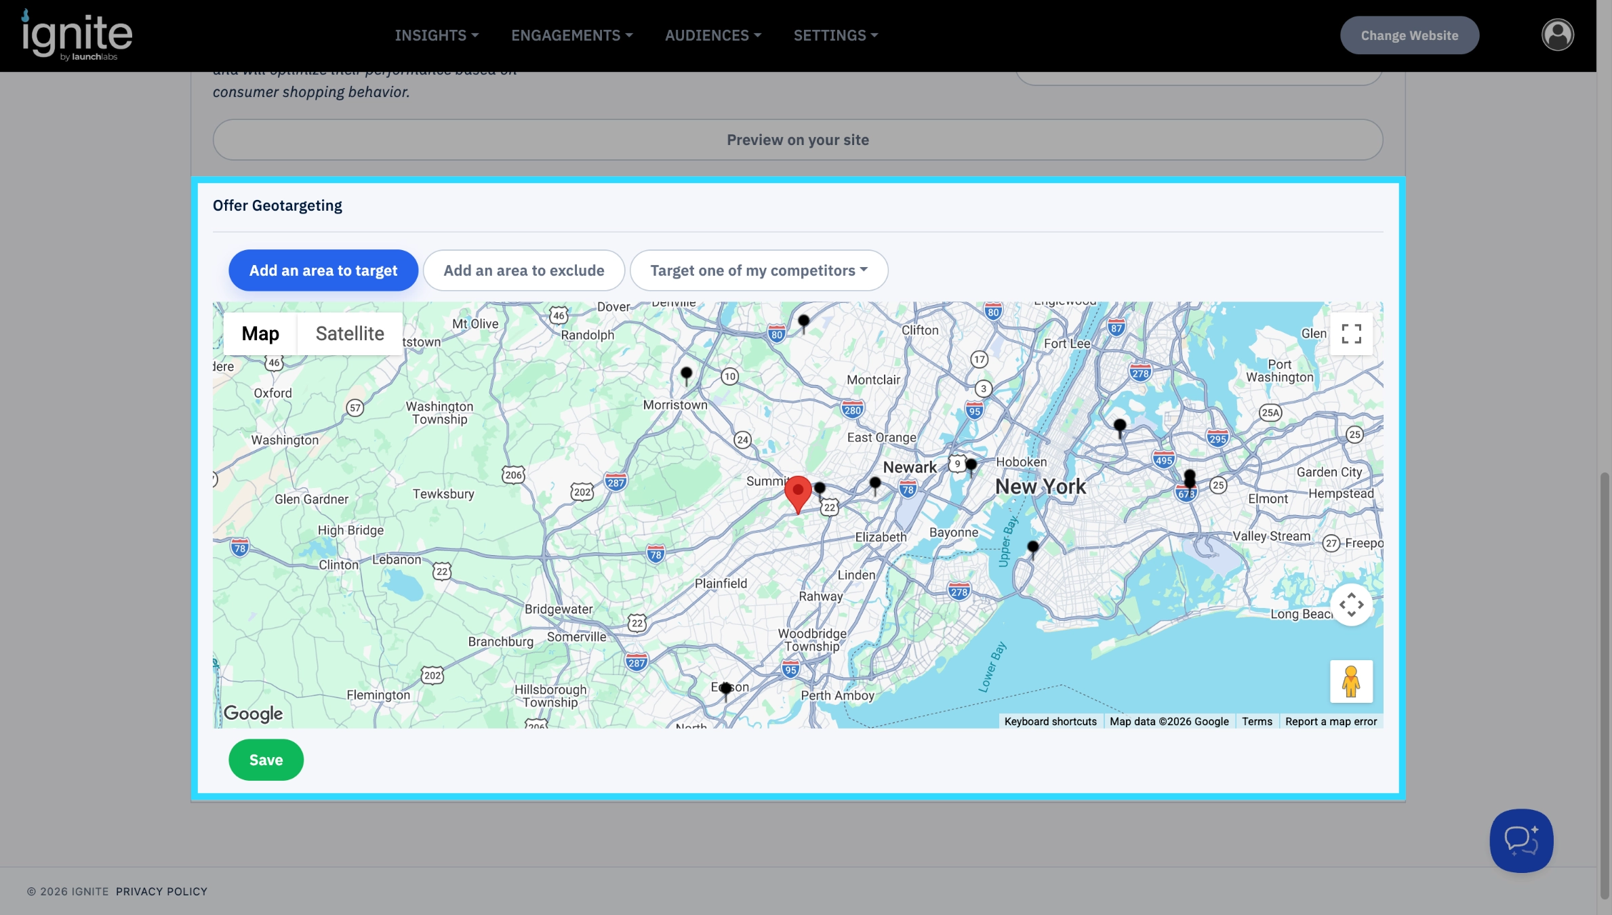The image size is (1612, 915).
Task: Open map Keyboard shortcuts
Action: click(1050, 721)
